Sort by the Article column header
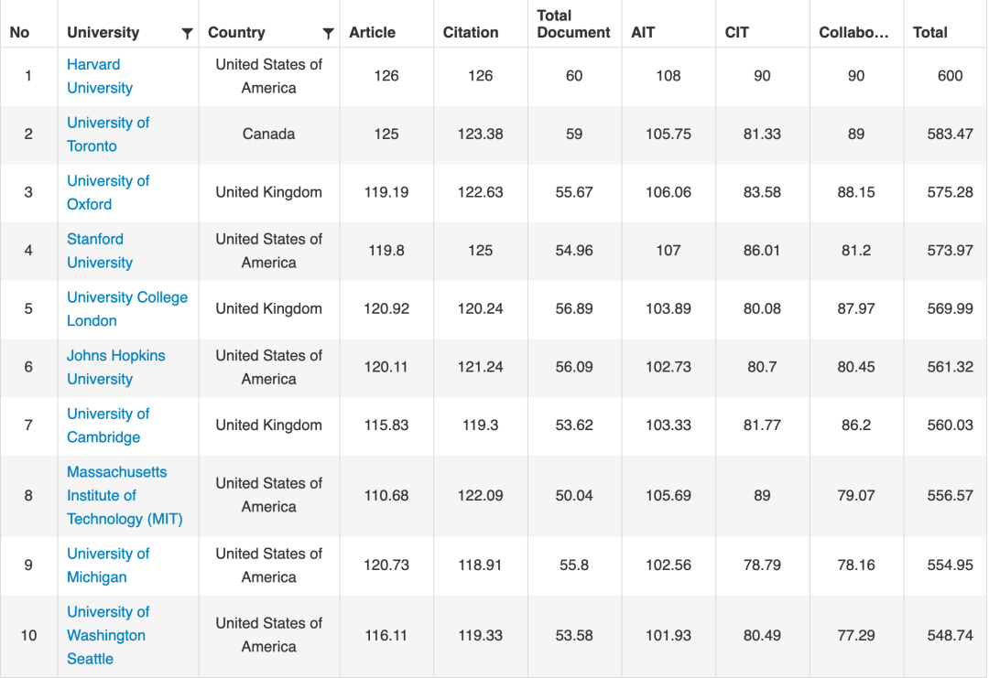989x678 pixels. (372, 33)
